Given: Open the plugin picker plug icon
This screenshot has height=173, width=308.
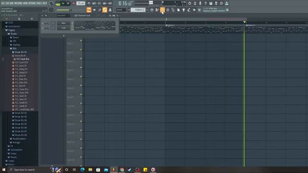Looking at the screenshot, I should pyautogui.click(x=184, y=10).
